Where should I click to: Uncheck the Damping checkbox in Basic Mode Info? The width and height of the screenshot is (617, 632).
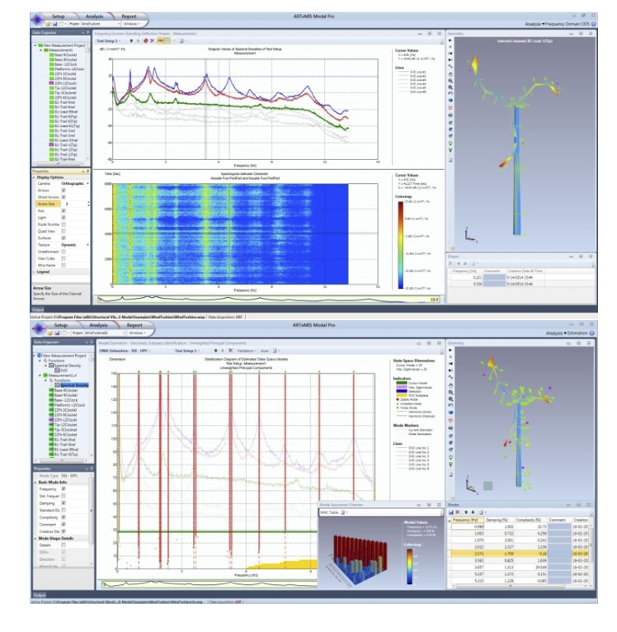[64, 502]
